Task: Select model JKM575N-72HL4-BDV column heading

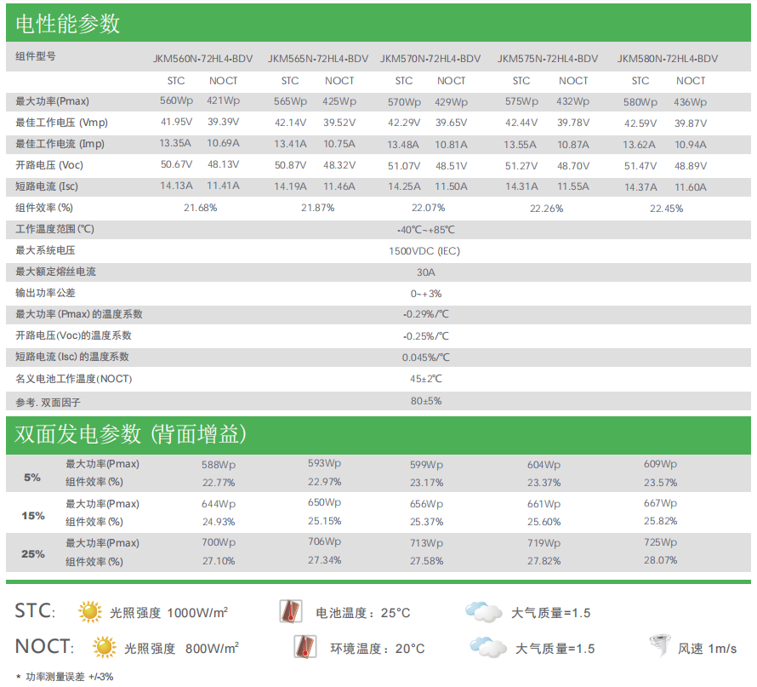Action: tap(548, 59)
